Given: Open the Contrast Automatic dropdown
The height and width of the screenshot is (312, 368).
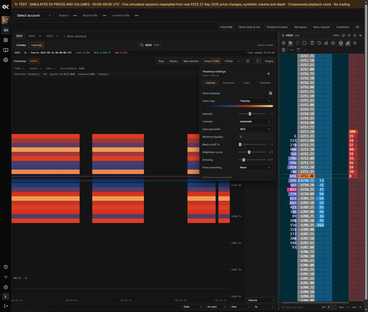Looking at the screenshot, I should (255, 121).
